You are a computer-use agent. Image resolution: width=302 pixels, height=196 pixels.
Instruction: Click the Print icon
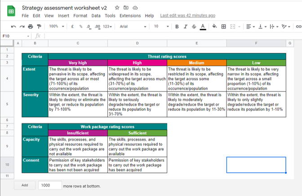tap(30, 26)
